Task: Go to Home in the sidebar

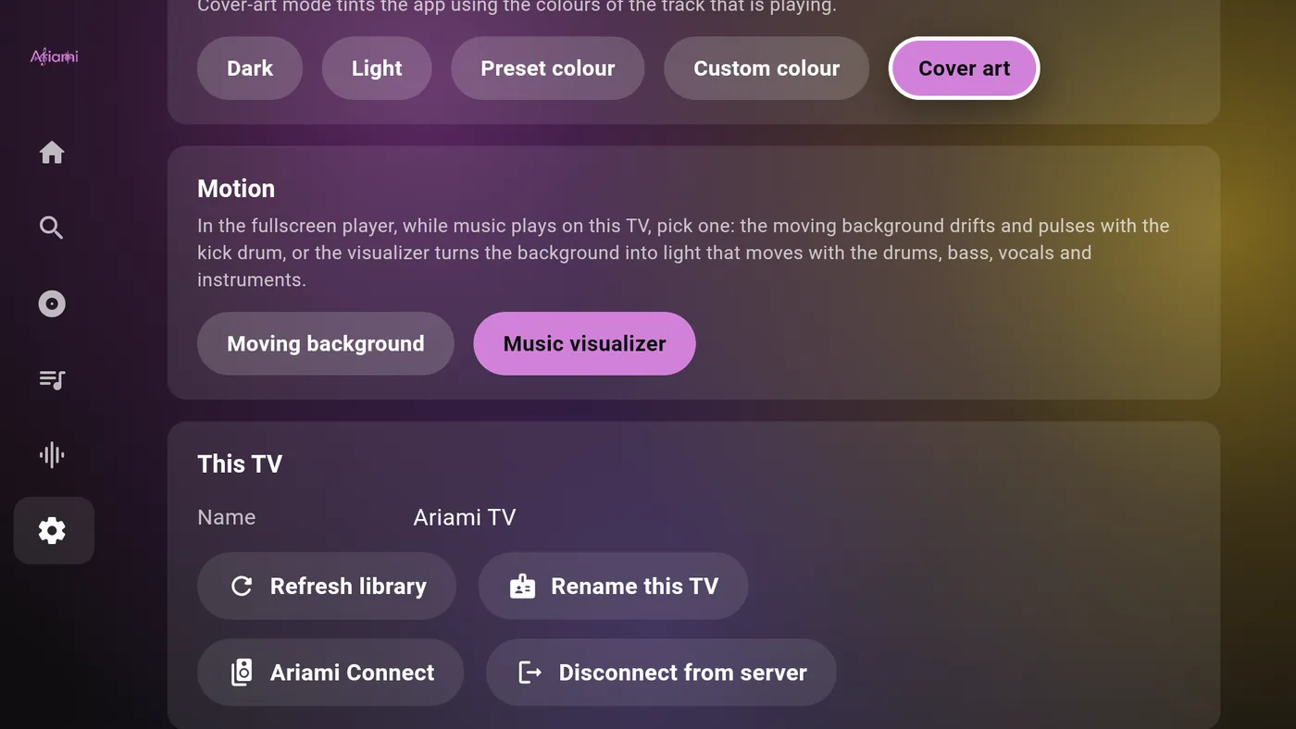Action: (52, 153)
